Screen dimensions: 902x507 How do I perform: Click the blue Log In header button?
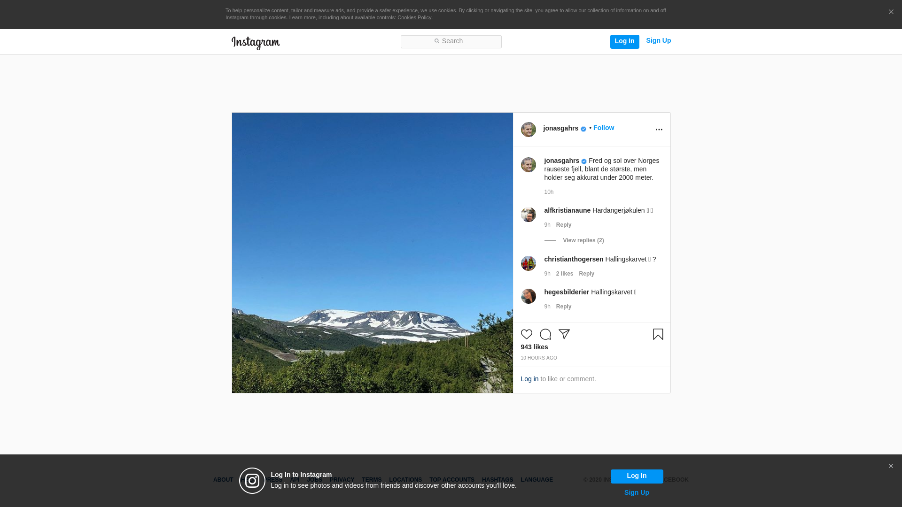[x=624, y=41]
